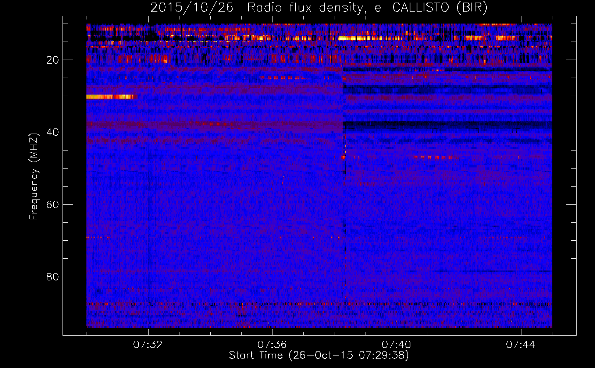
Task: Click the 'Start Time (26-Oct-15 07:29:38)' label
Action: [319, 355]
